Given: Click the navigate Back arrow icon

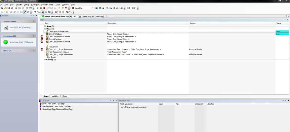Looking at the screenshot, I should [129, 8].
